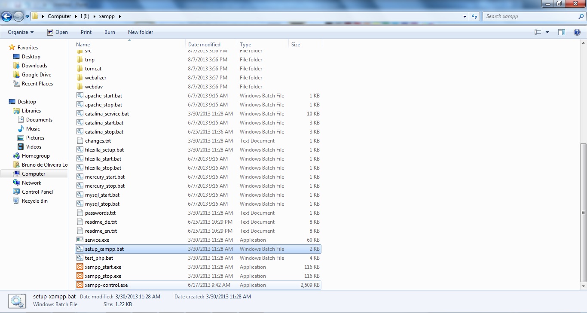Screen dimensions: 587x313
Task: Click the readme_de.txt document icon
Action: pyautogui.click(x=79, y=222)
